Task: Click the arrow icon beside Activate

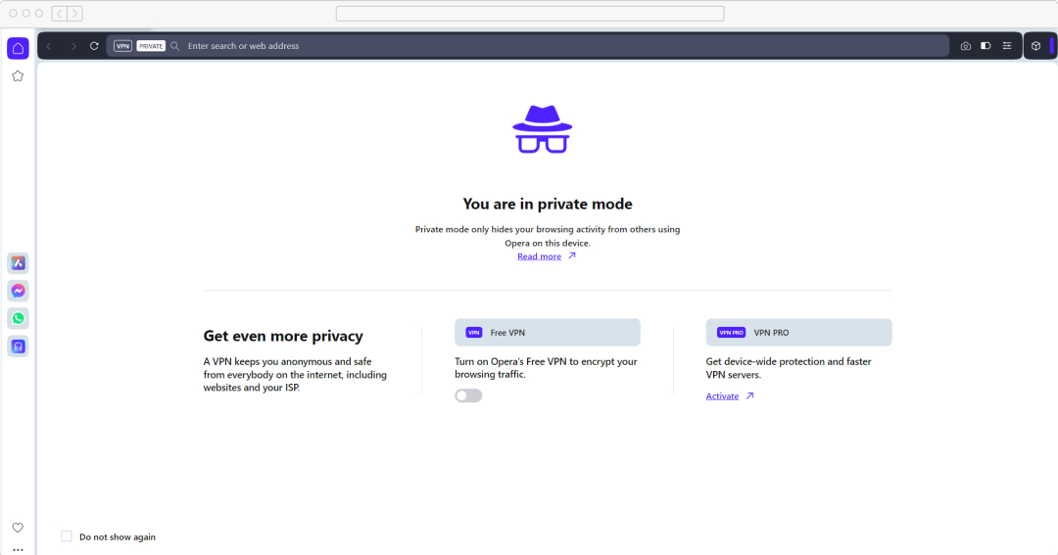Action: [749, 395]
